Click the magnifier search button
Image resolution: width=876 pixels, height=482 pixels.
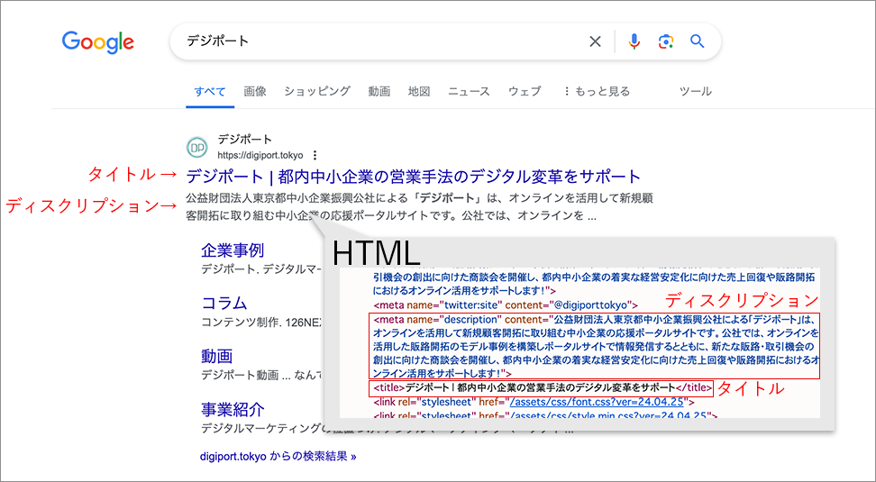(697, 41)
